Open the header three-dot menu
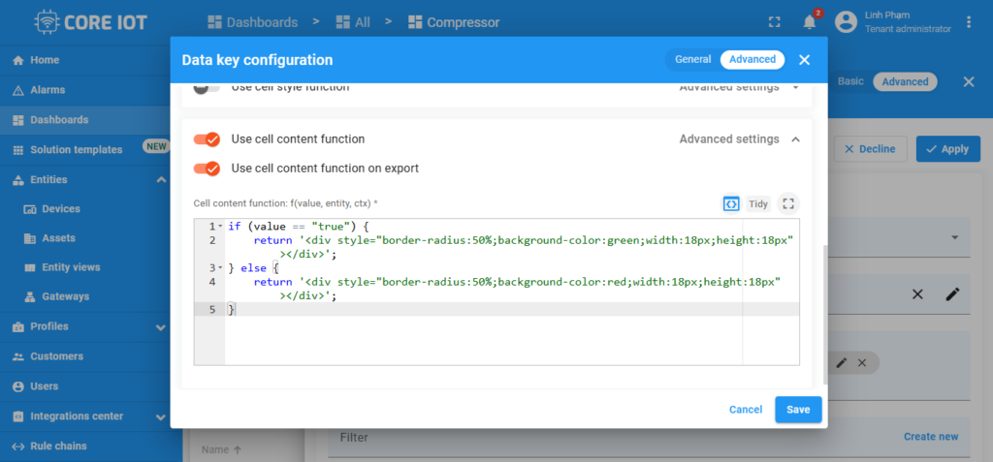This screenshot has width=993, height=462. [969, 22]
